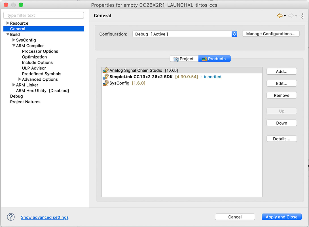Switch to the Project tab
The height and width of the screenshot is (227, 309).
[184, 59]
